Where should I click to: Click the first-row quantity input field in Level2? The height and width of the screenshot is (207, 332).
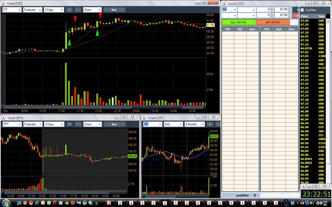(263, 9)
